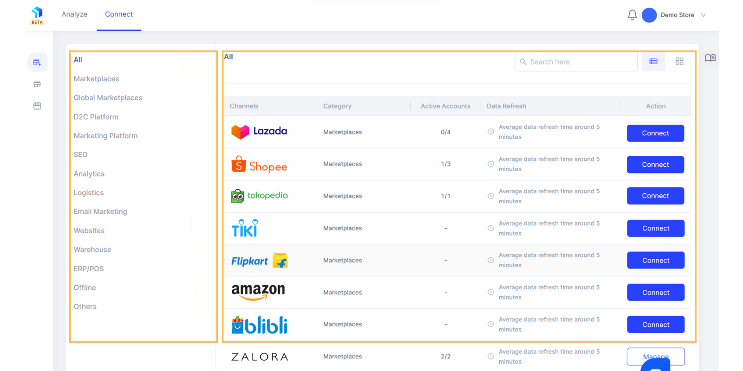The image size is (743, 371).
Task: Click the Lazada logo
Action: tap(259, 132)
